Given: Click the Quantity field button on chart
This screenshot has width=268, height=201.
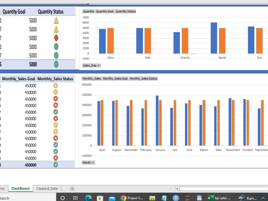Looking at the screenshot, I should tap(88, 11).
